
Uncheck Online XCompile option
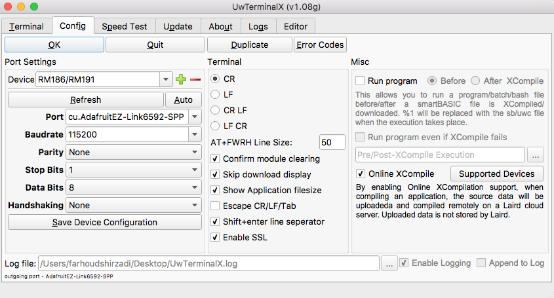click(360, 174)
